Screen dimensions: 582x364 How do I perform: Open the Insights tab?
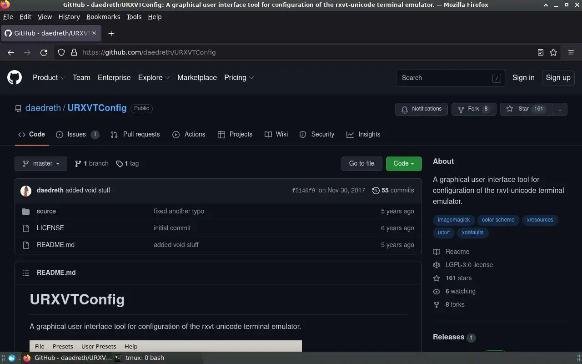click(363, 134)
